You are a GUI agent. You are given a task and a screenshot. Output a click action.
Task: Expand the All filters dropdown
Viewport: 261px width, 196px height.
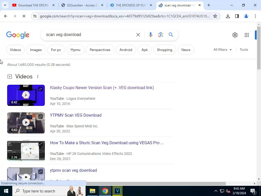click(x=223, y=50)
